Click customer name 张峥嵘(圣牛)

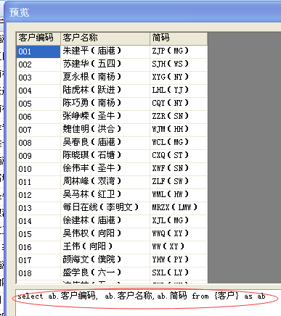105,117
